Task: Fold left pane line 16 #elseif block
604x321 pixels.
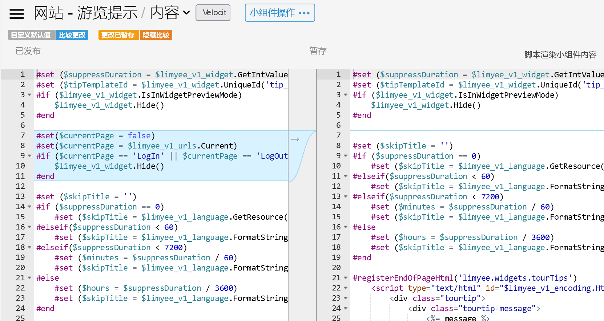Action: [29, 227]
